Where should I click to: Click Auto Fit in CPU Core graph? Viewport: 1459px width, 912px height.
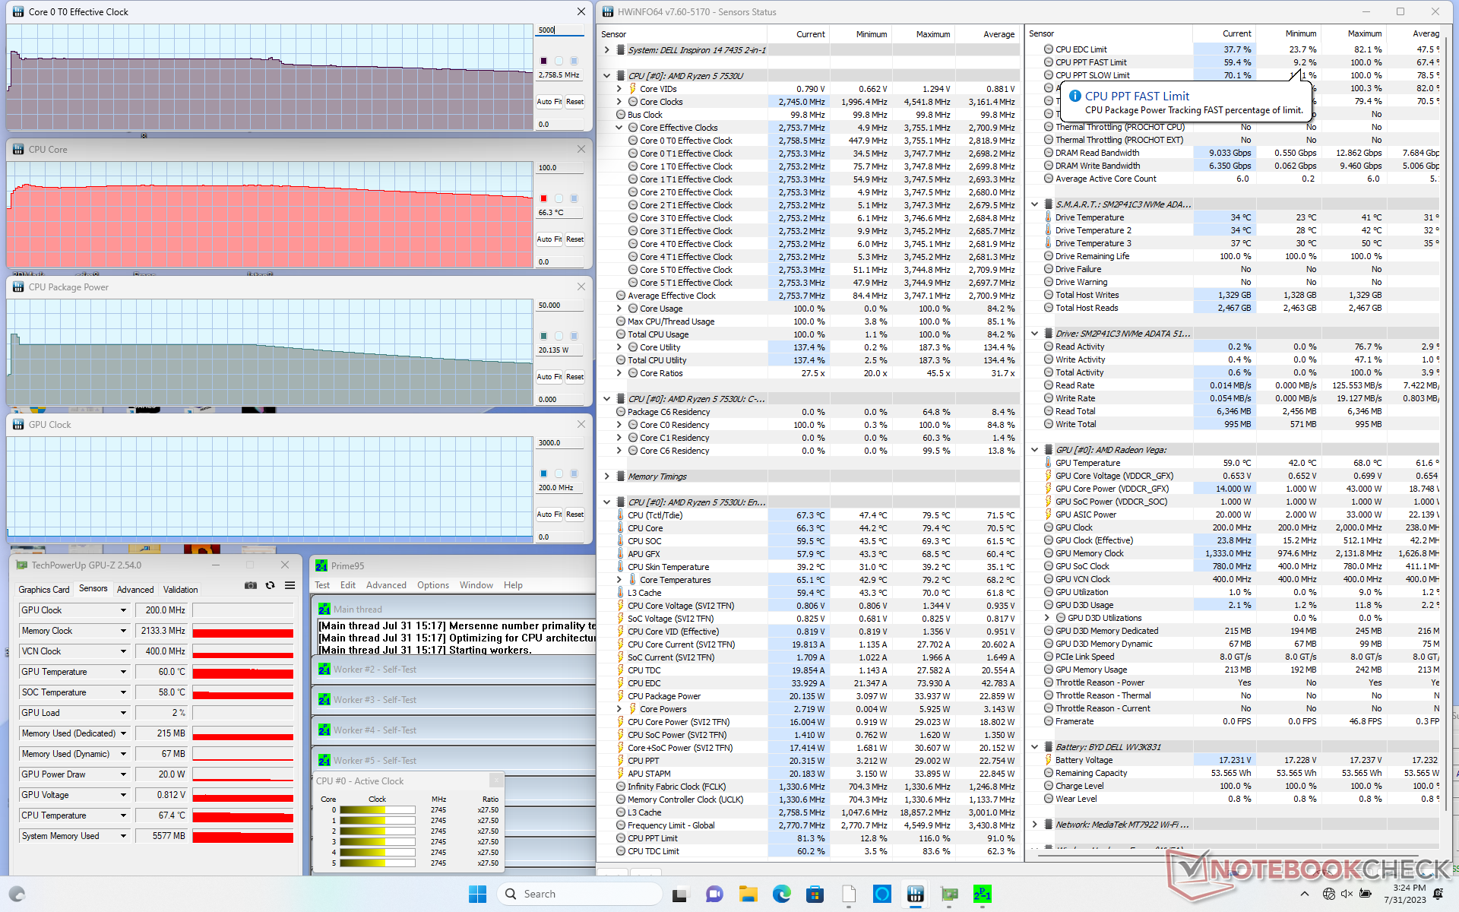[x=549, y=239]
